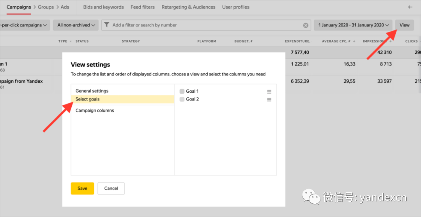421x217 pixels.
Task: Click the reorder handle next to Goal 2
Action: (x=269, y=99)
